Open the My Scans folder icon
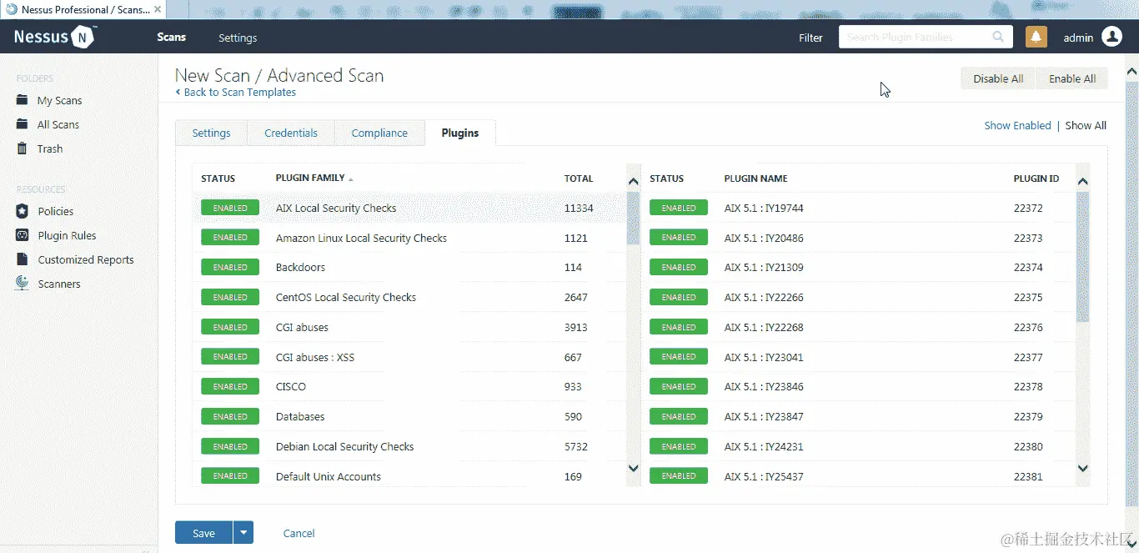 click(x=23, y=100)
